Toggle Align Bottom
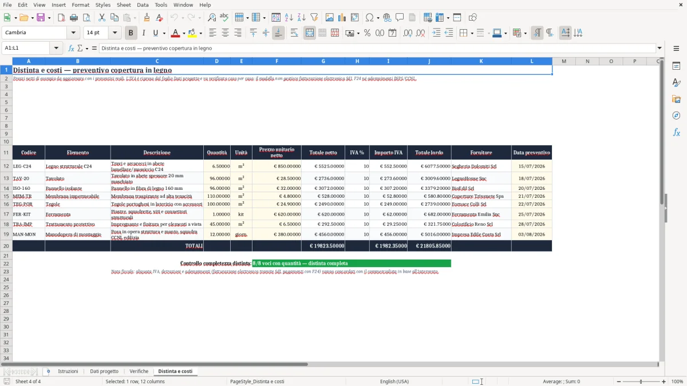 point(278,33)
